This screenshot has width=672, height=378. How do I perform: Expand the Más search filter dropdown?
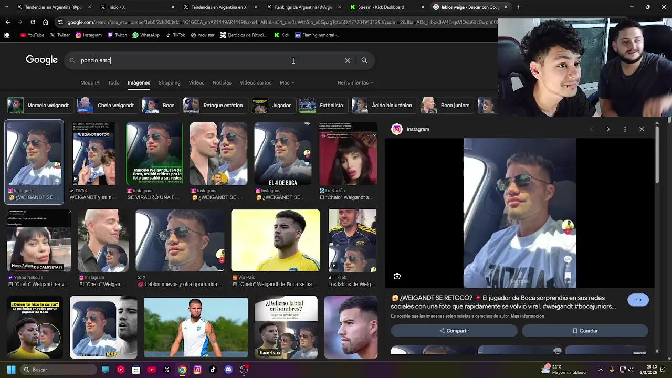click(287, 83)
